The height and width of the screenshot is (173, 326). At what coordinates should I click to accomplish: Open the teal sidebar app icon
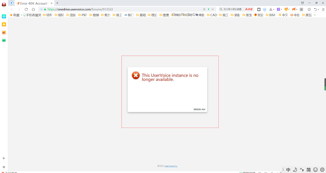4,16
